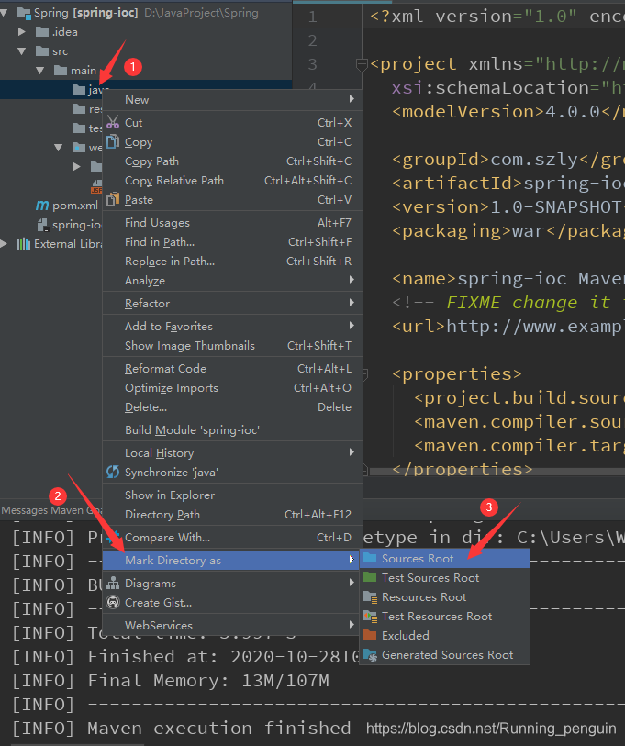Click the blue Sources Root folder icon

tap(370, 558)
